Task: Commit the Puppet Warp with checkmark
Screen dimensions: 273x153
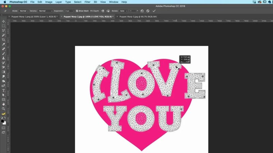Action: [154, 11]
